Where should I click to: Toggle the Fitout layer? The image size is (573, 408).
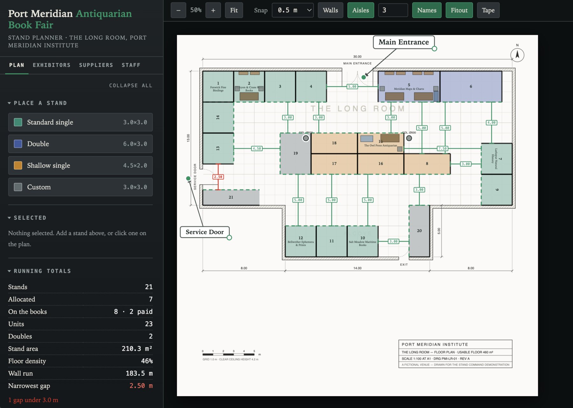coord(459,10)
